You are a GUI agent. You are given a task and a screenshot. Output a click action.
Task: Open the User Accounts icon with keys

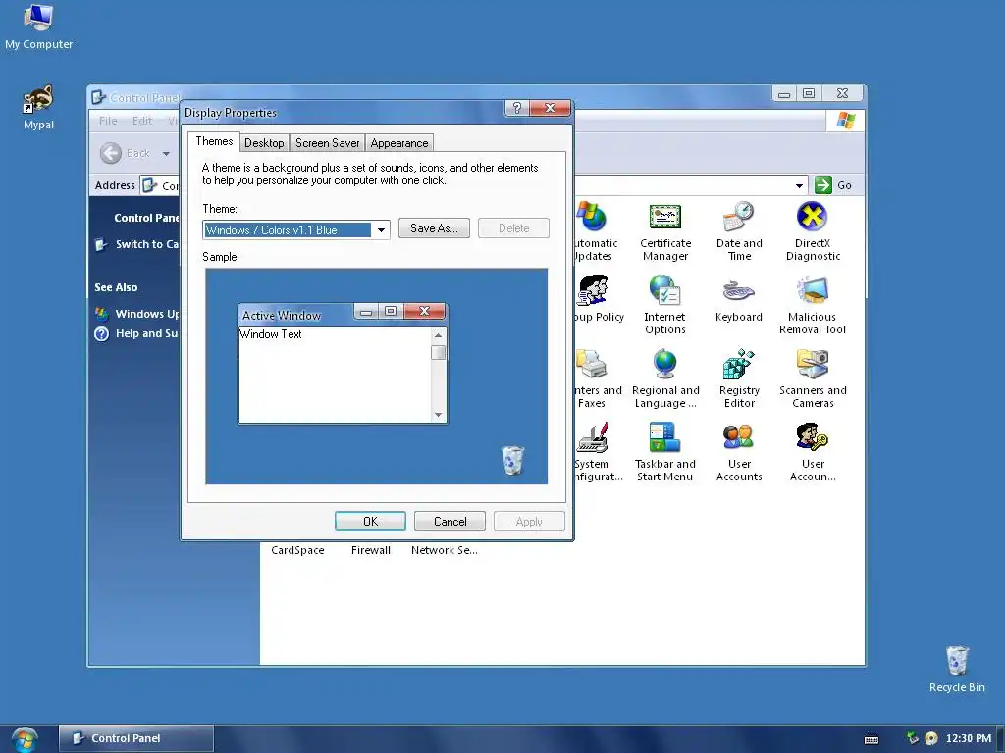813,452
